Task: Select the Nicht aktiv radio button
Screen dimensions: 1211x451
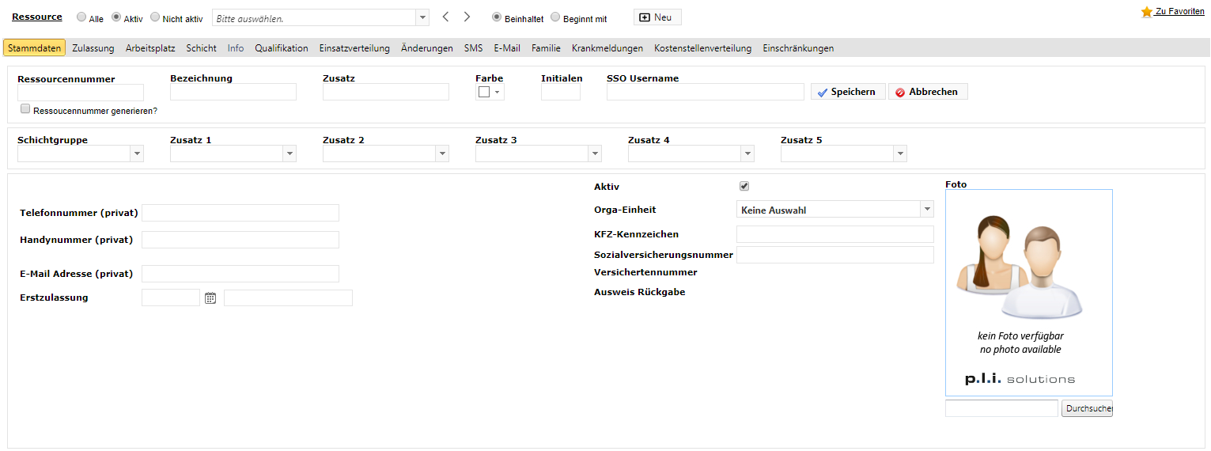Action: click(x=155, y=17)
